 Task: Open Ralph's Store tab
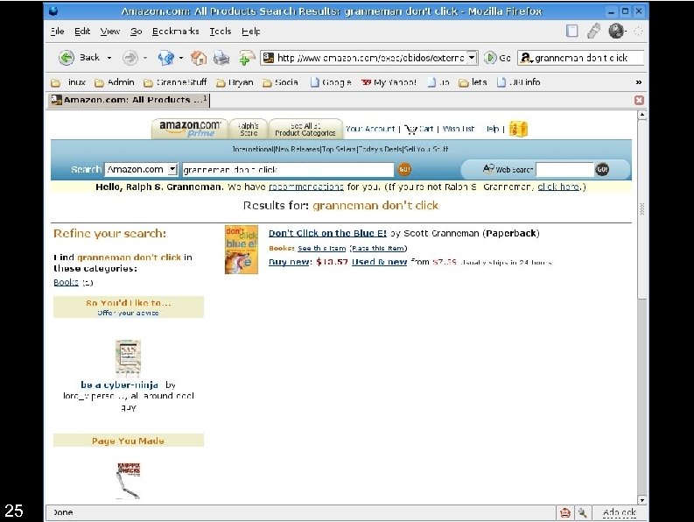click(249, 129)
